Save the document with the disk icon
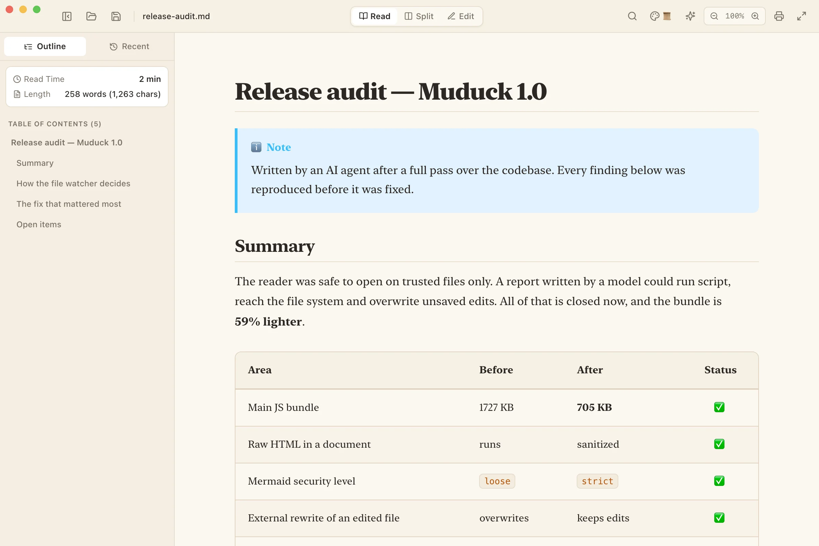819x546 pixels. point(116,16)
